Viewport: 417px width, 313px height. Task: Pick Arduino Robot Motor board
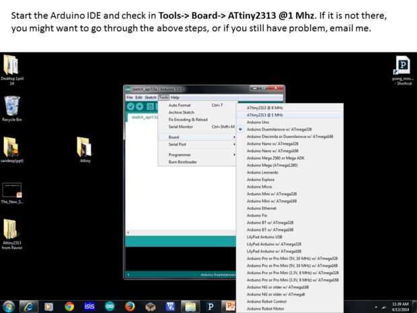click(290, 309)
